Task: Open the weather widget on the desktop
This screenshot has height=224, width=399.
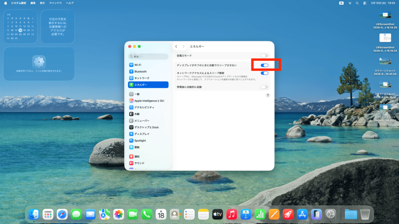Action: tap(58, 26)
